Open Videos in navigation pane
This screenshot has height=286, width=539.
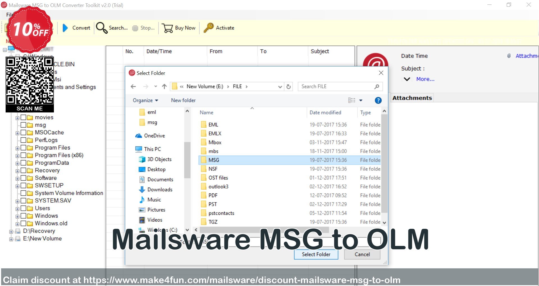pyautogui.click(x=151, y=220)
